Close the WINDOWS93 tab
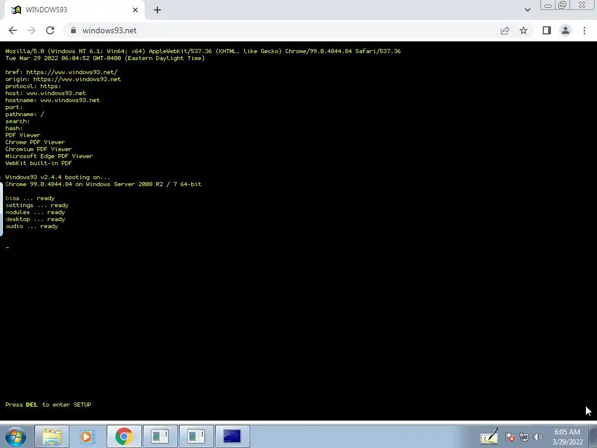This screenshot has height=448, width=597. tap(135, 10)
